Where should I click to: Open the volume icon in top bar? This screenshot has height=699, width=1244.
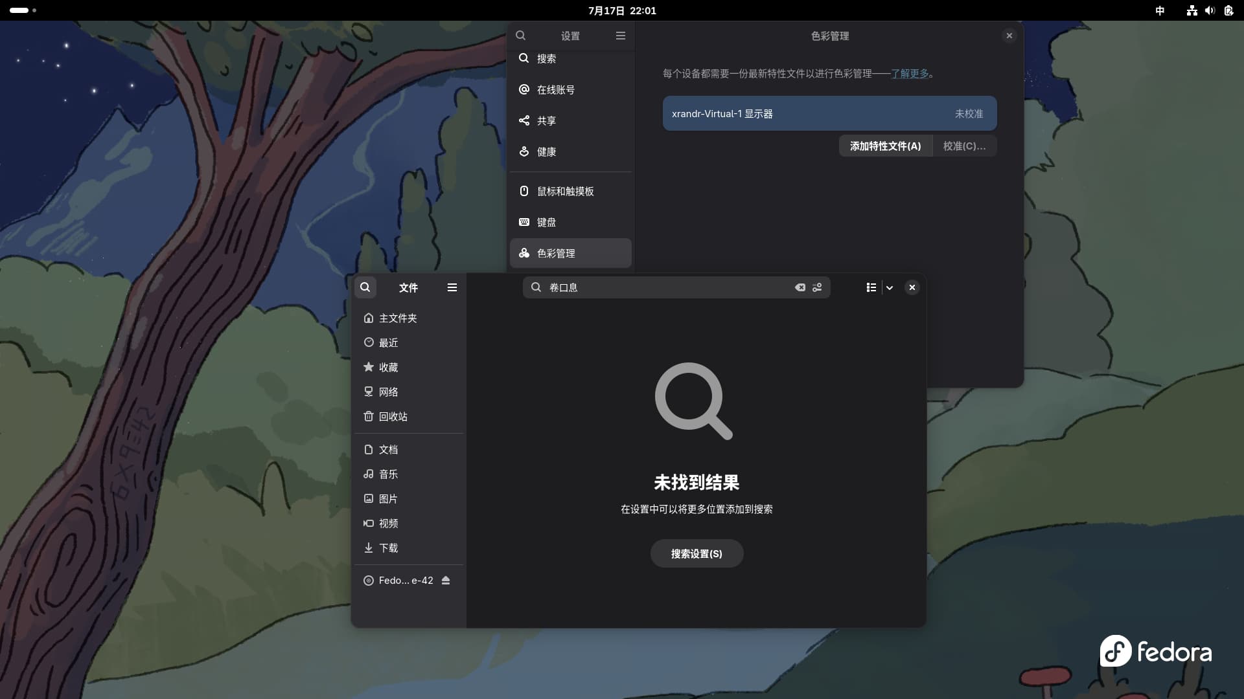click(1210, 10)
